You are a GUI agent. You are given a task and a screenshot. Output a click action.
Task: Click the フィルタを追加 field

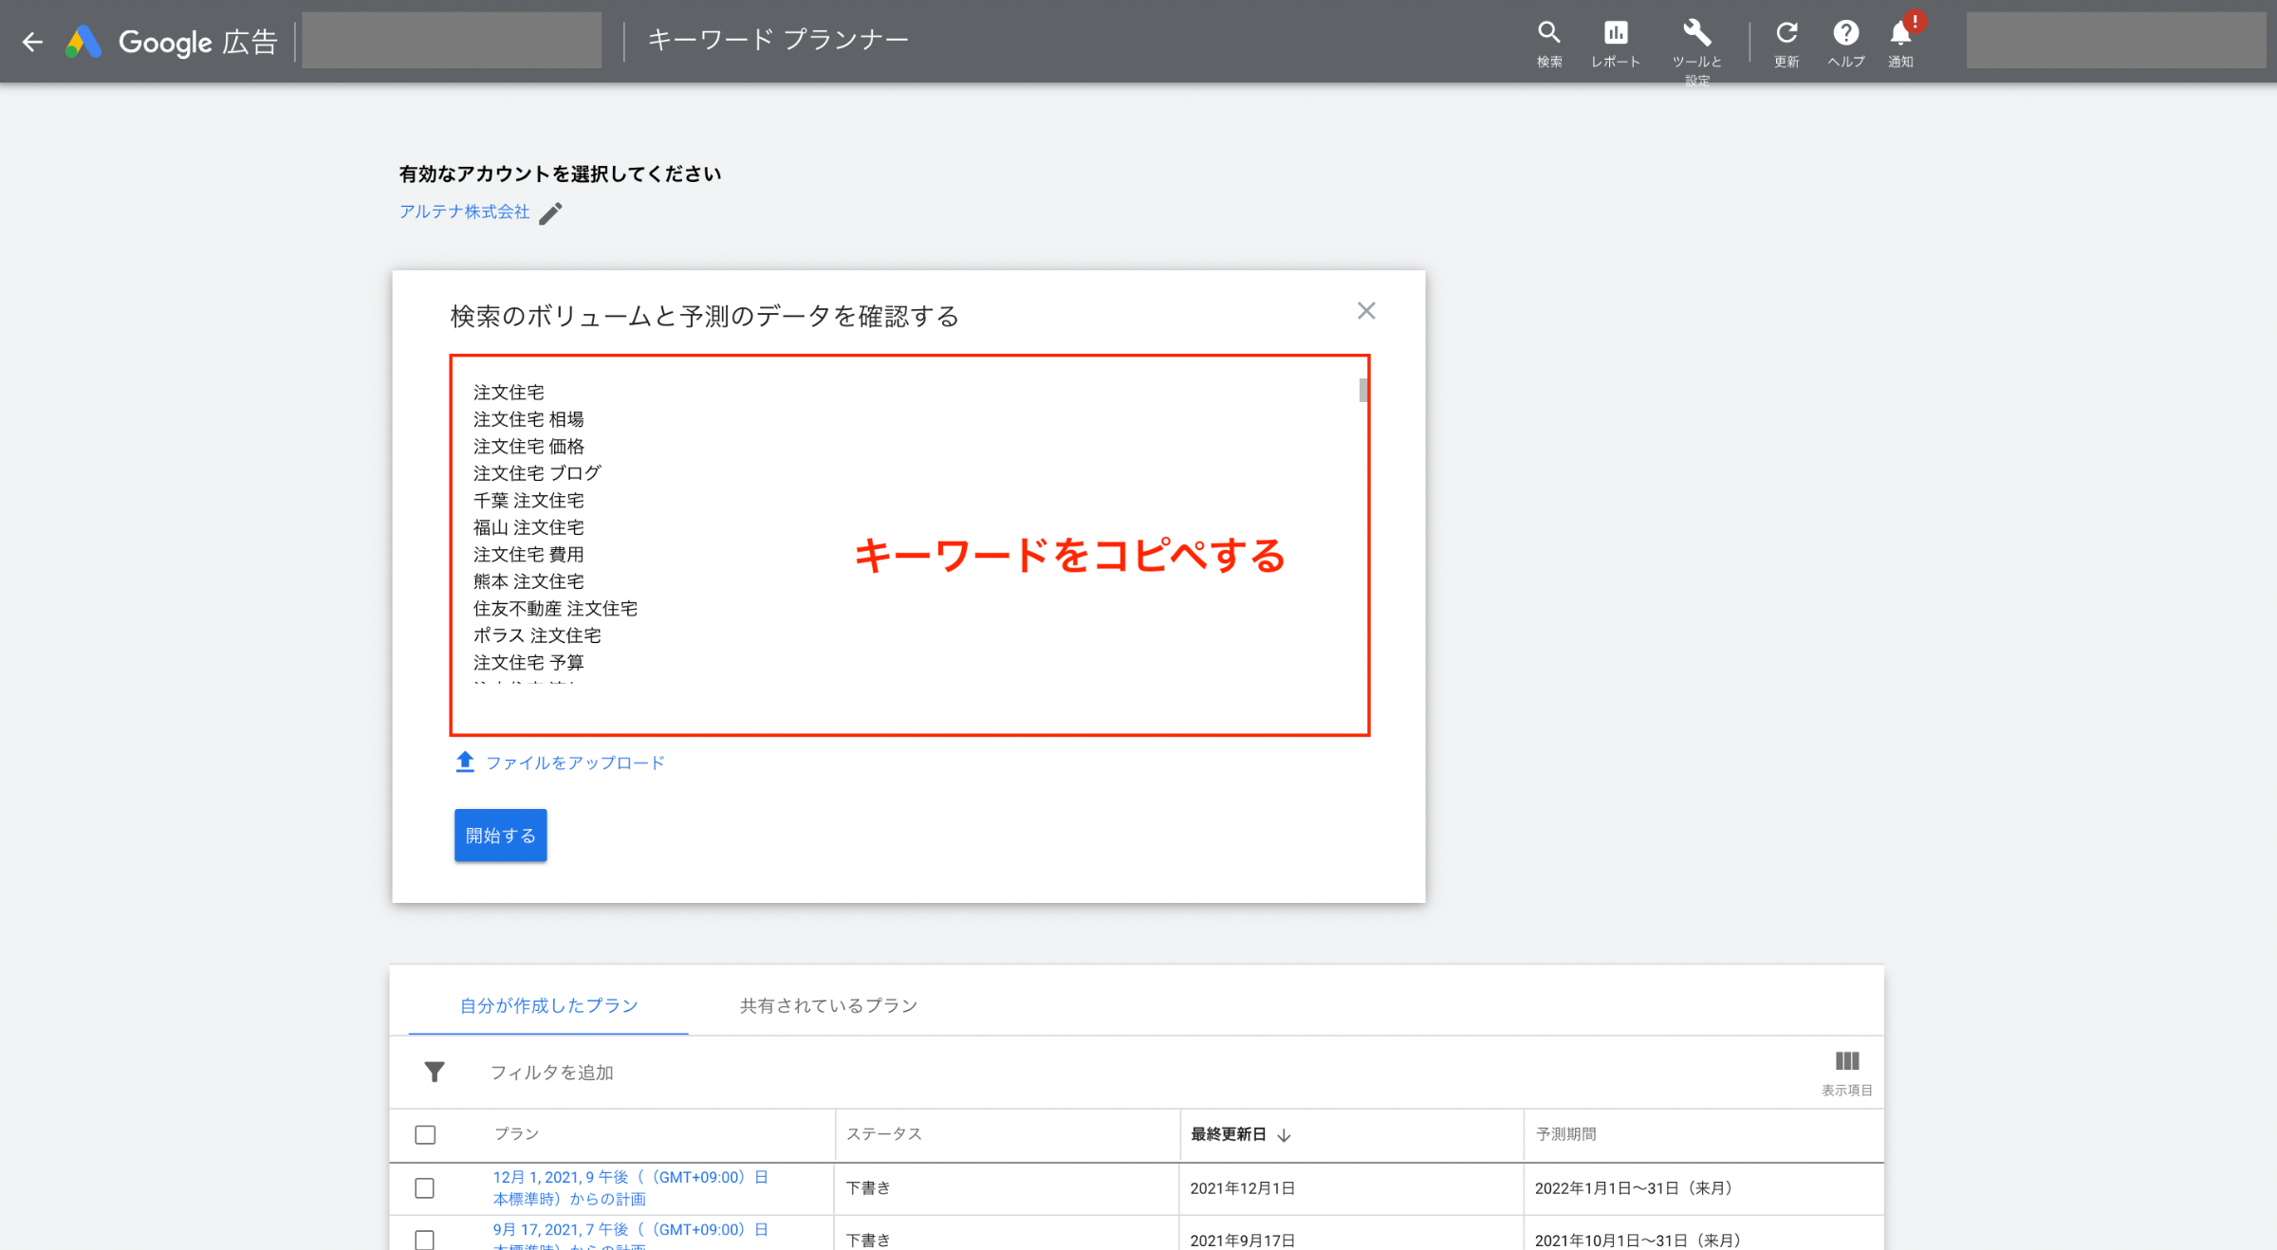pos(551,1073)
